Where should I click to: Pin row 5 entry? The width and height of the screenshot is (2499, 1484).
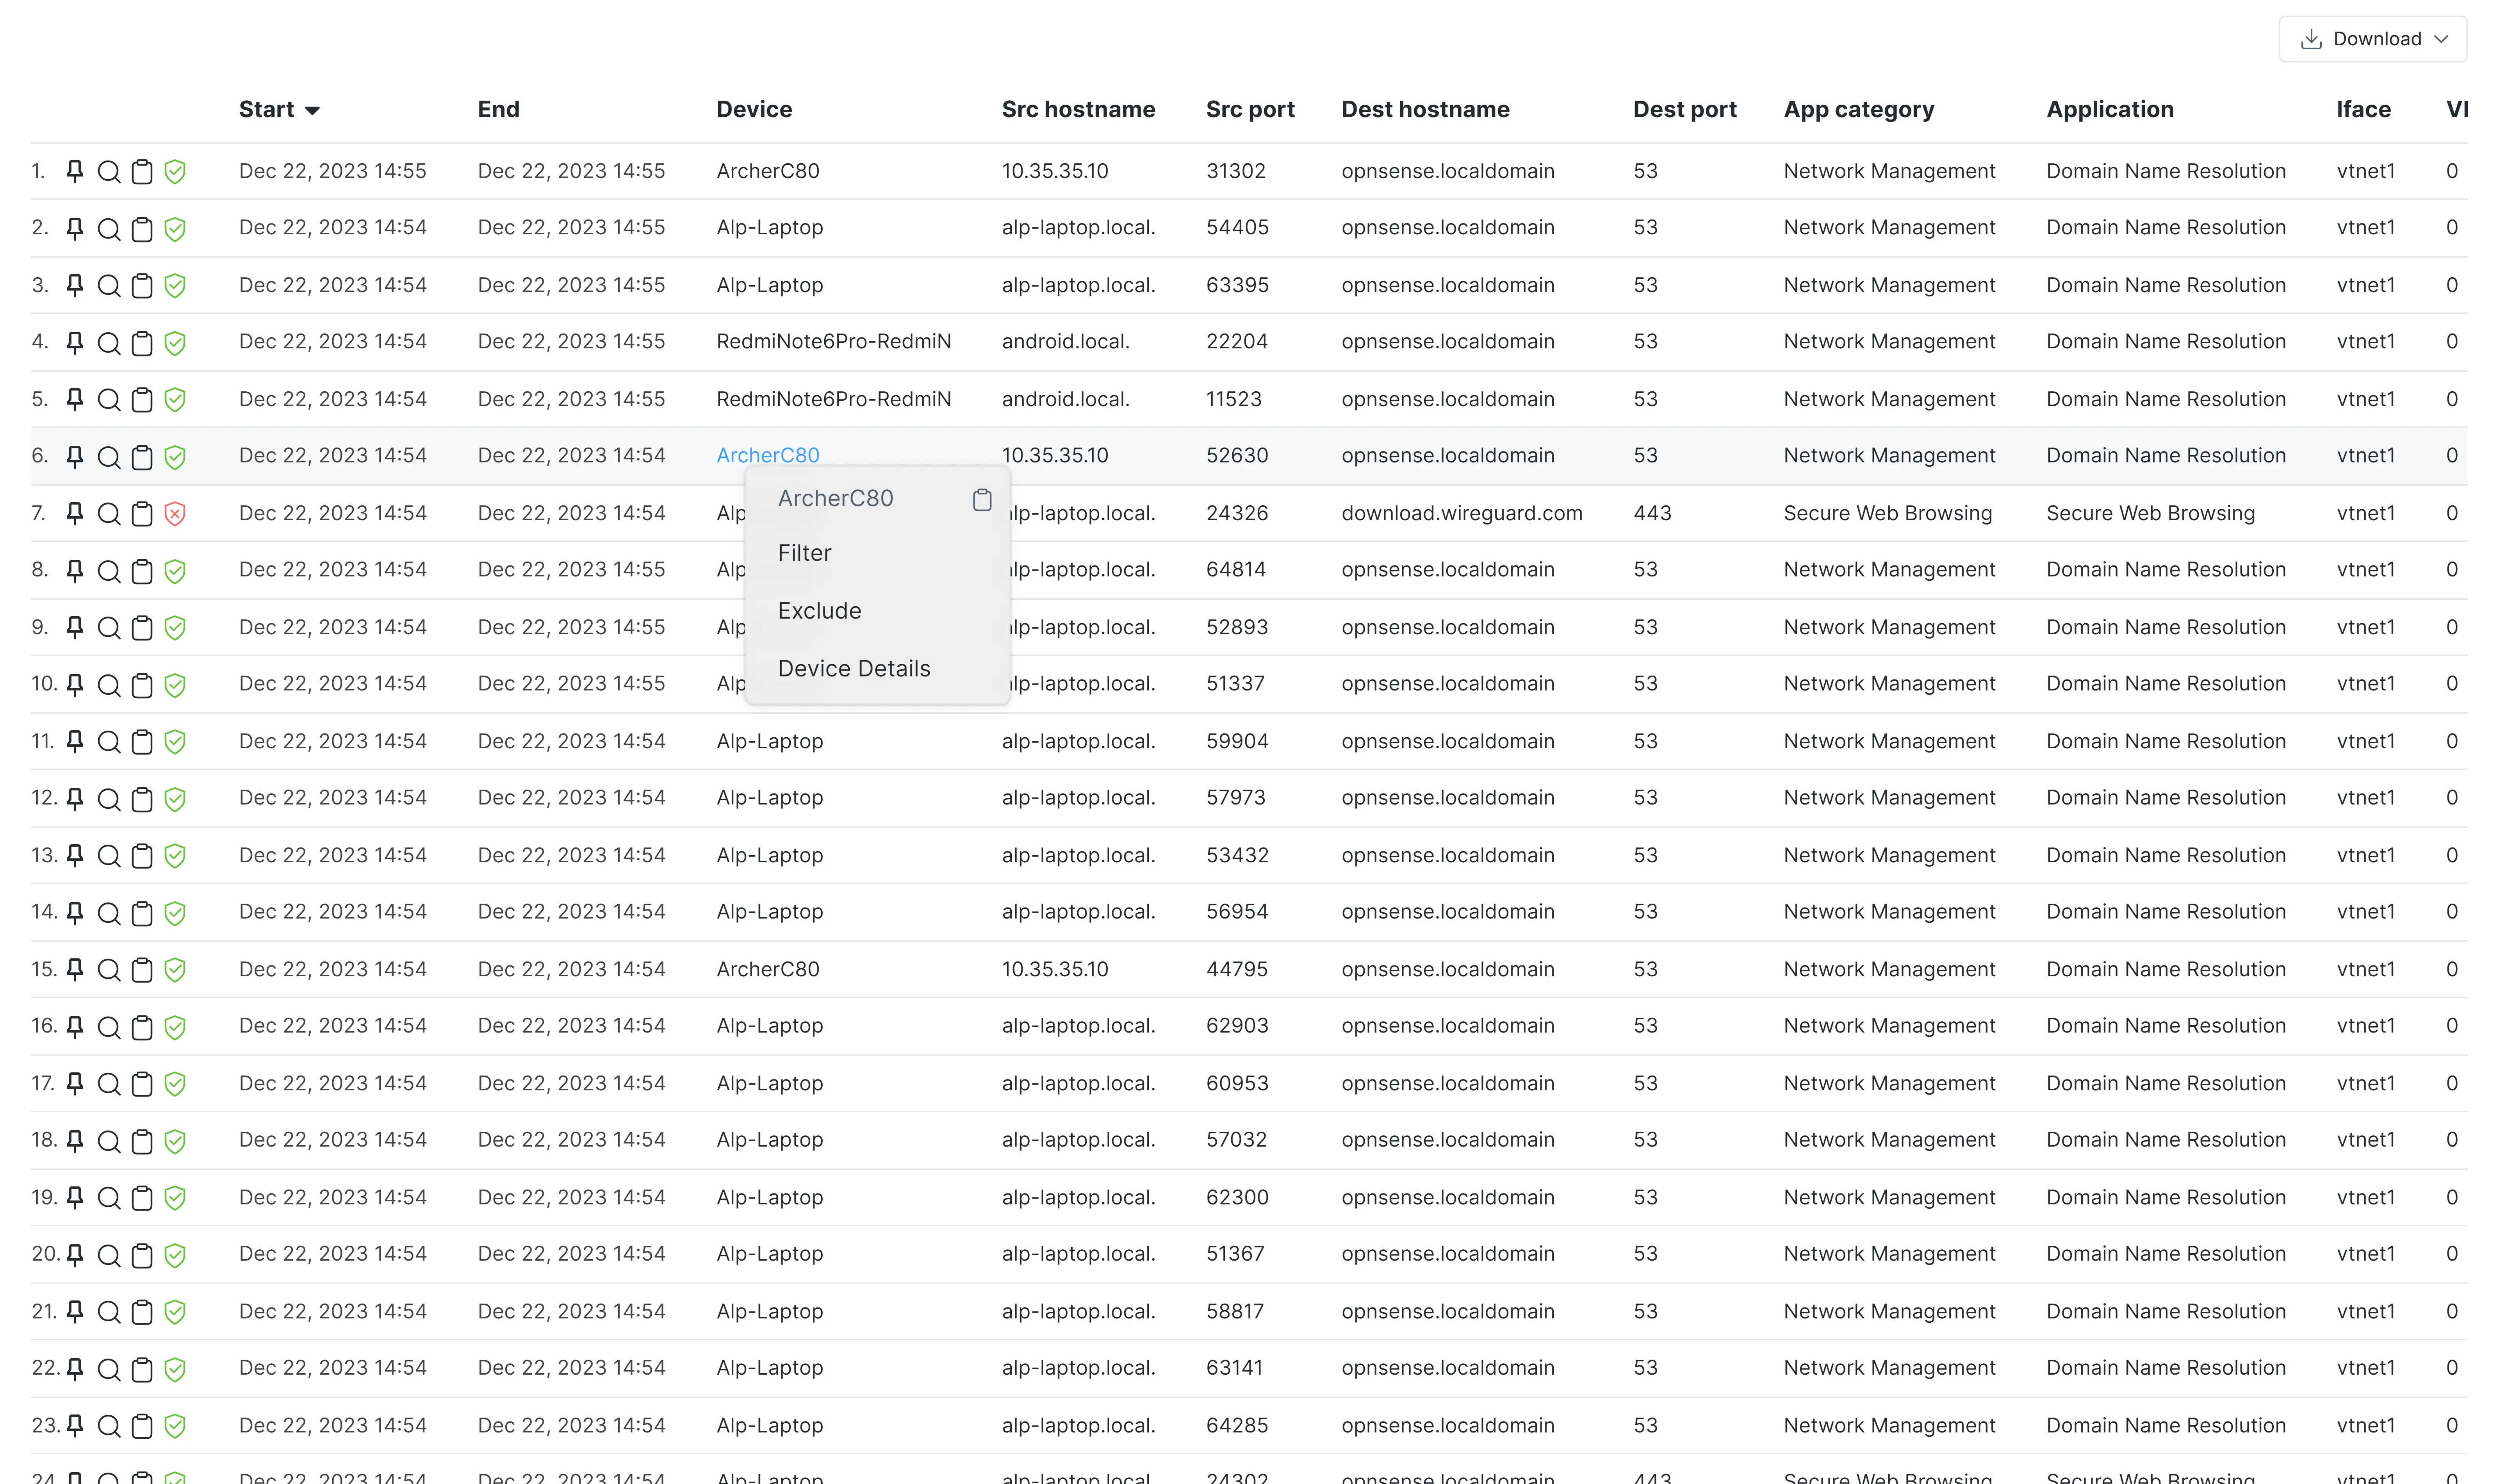click(x=75, y=400)
